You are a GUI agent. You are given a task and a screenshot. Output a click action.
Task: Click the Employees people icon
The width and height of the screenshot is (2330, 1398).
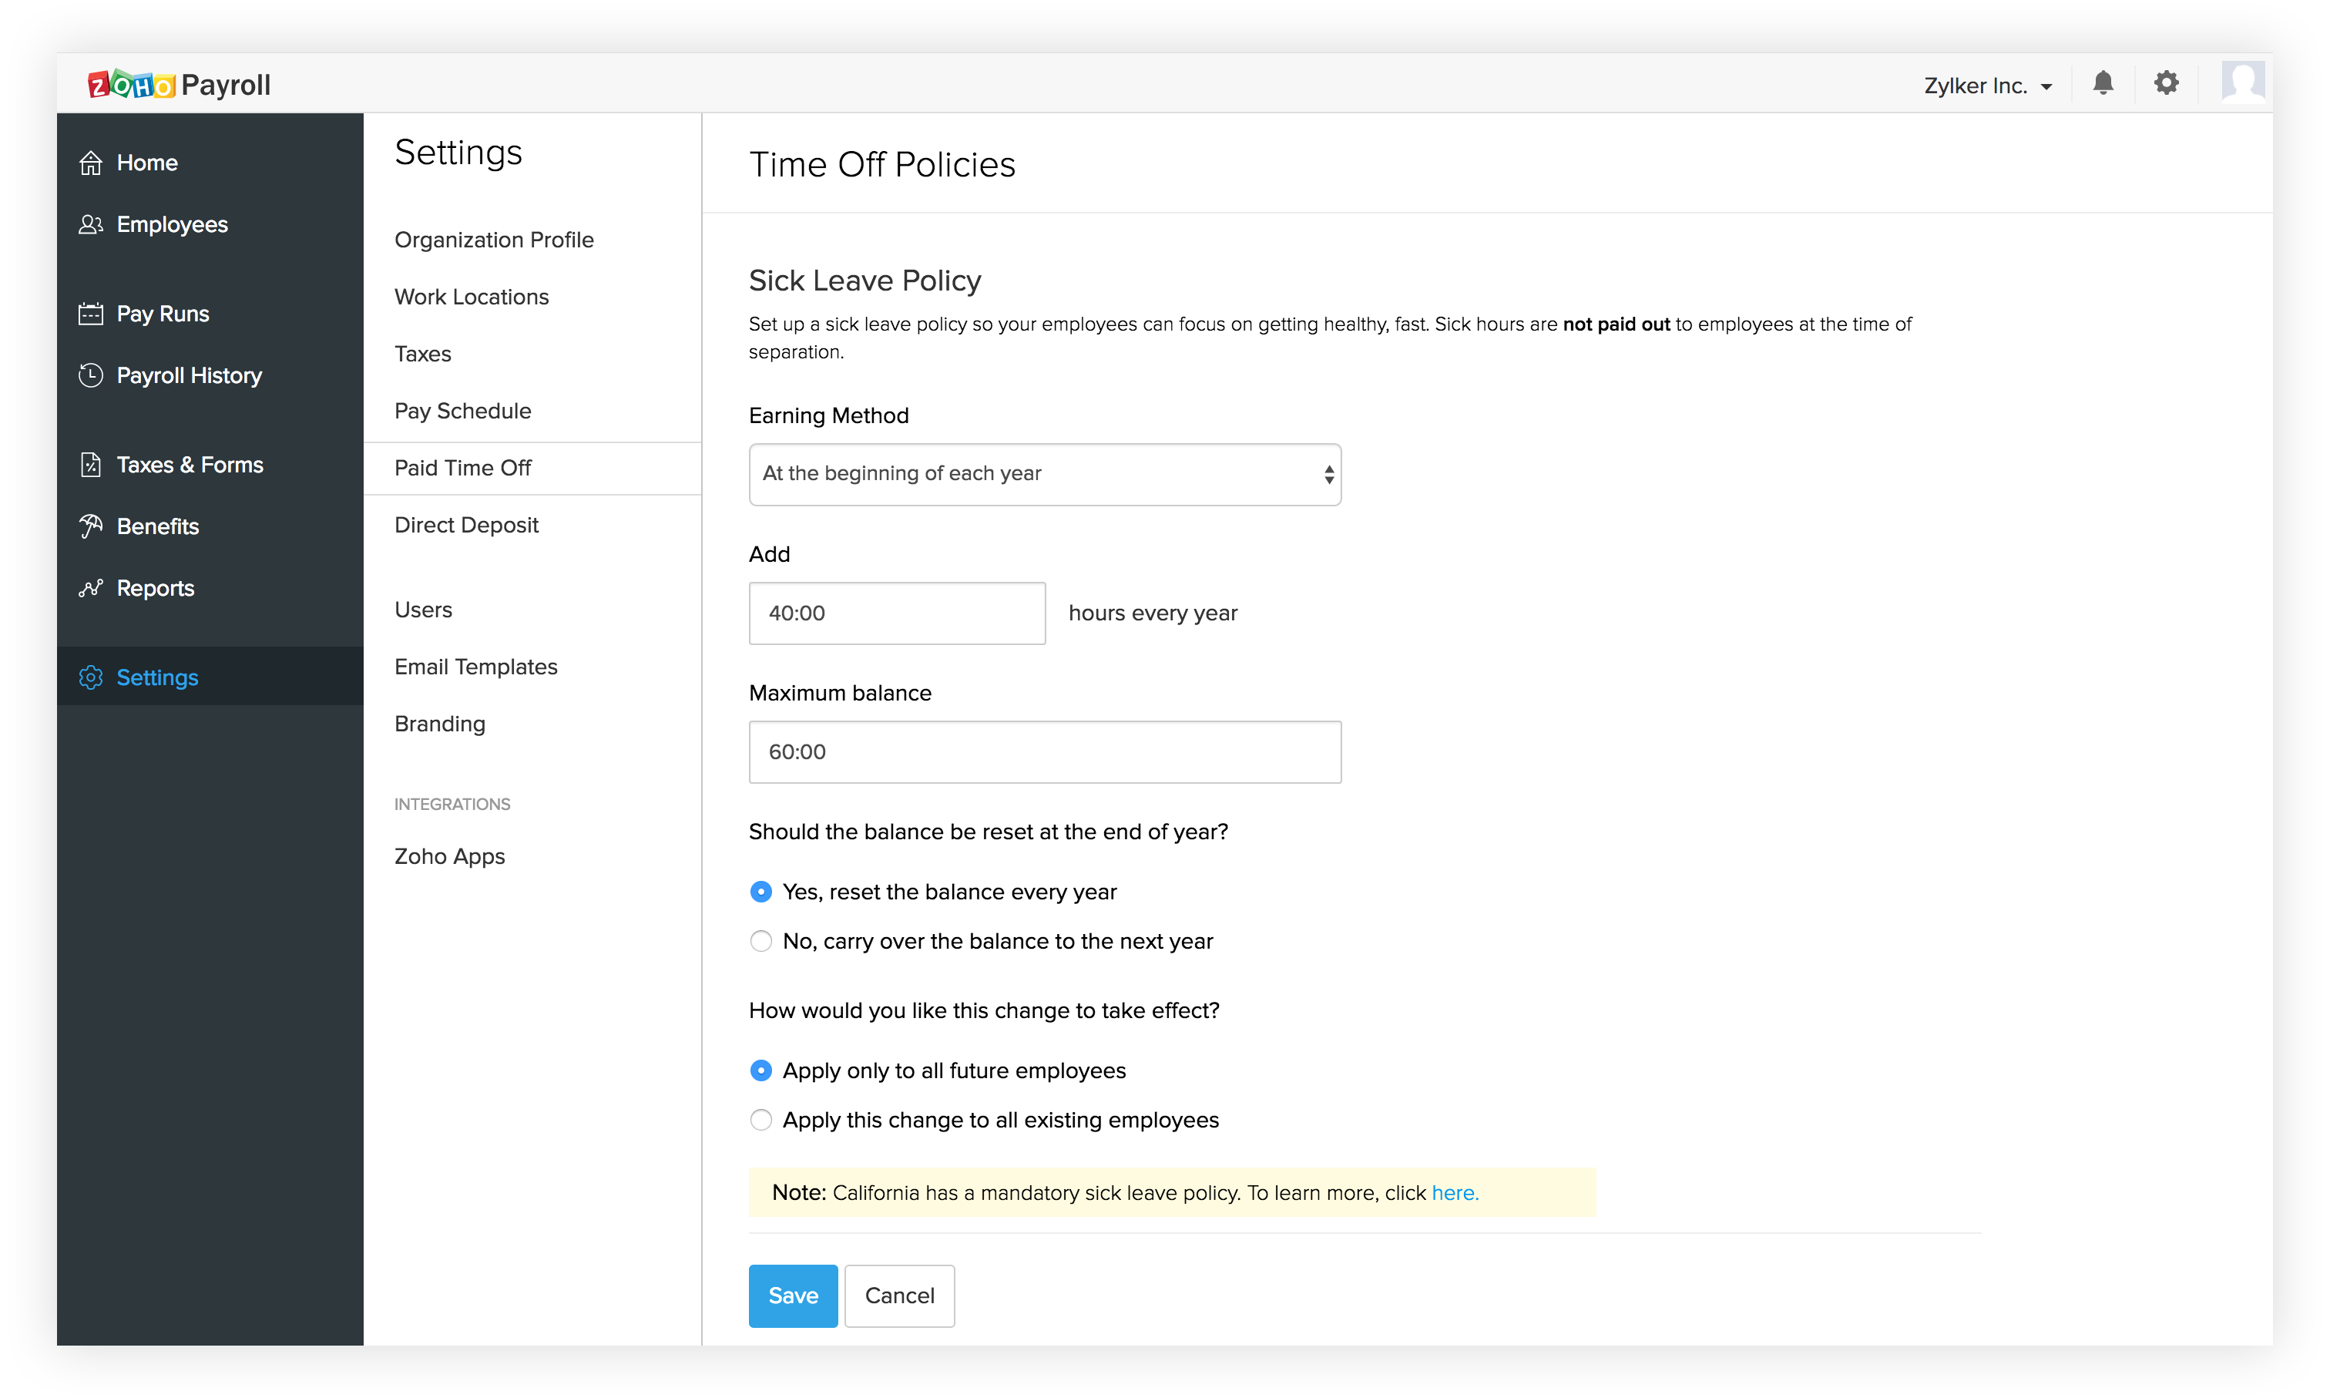pyautogui.click(x=90, y=224)
